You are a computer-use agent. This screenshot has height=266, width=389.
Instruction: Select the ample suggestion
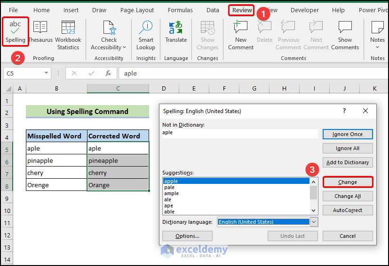click(236, 193)
